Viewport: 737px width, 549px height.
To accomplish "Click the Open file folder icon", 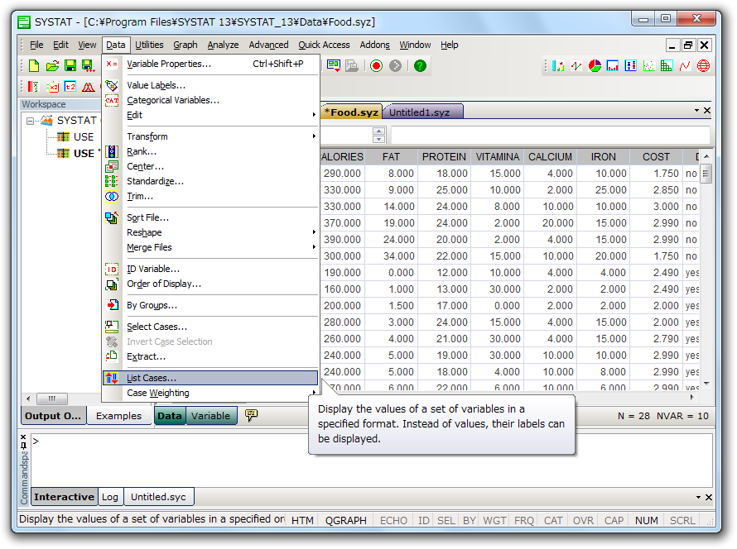I will (52, 65).
